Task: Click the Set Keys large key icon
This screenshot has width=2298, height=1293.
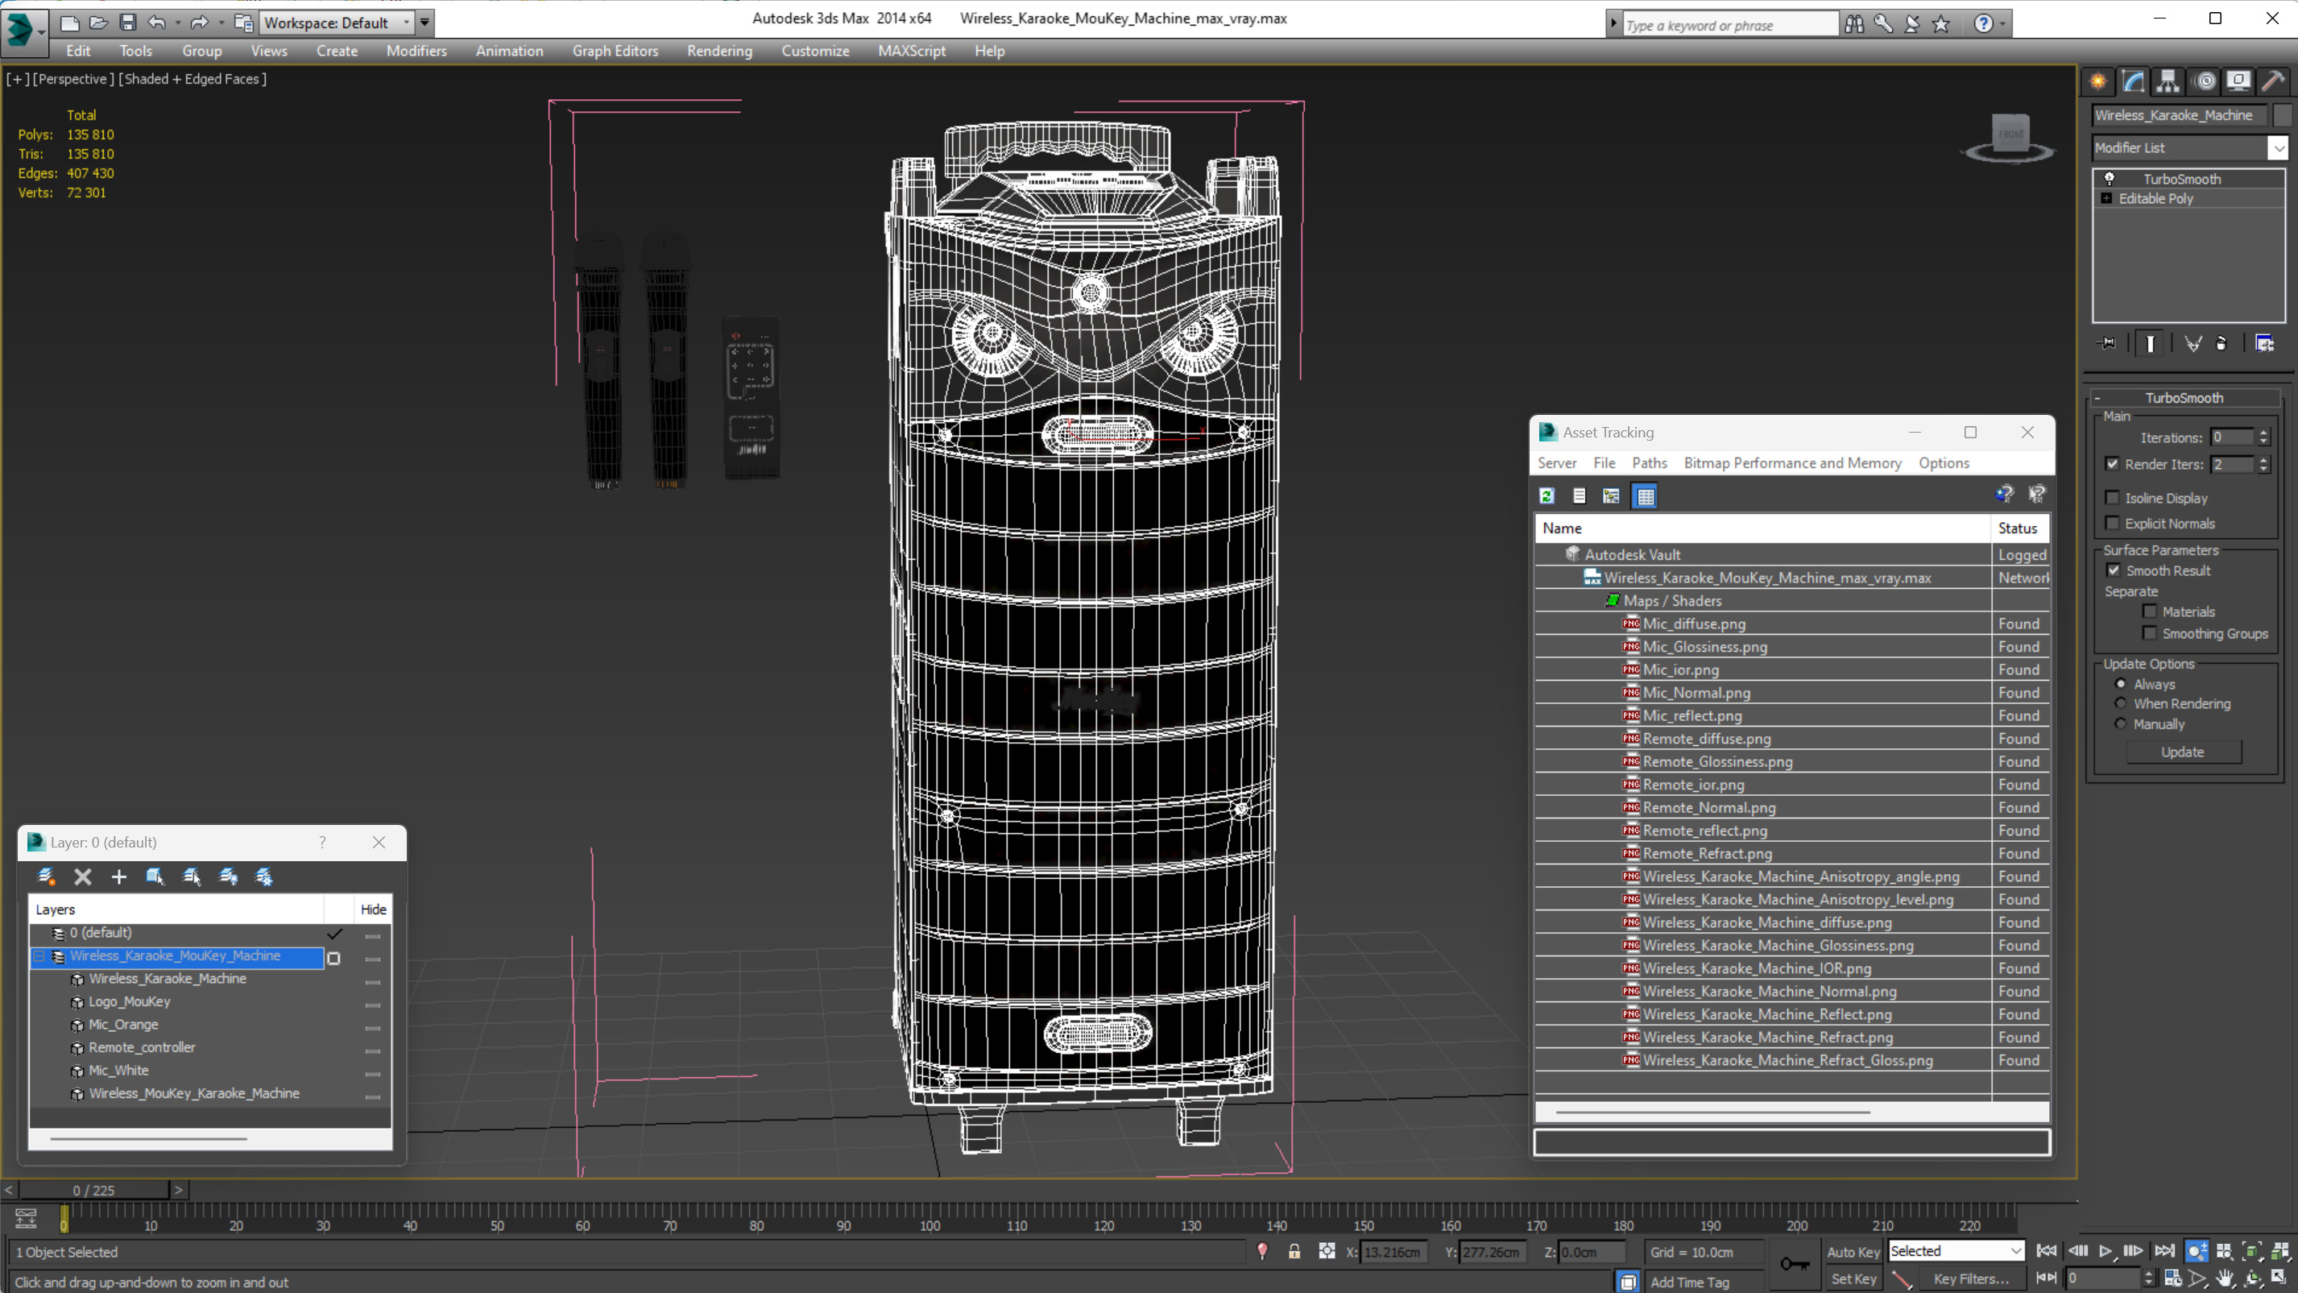Action: click(1794, 1263)
